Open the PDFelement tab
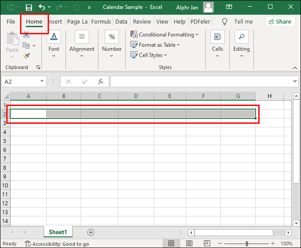 coord(200,22)
